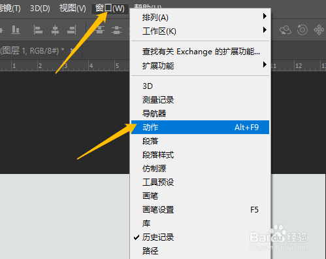
Task: Click the distribute vertical centers icon
Action: (x=116, y=30)
